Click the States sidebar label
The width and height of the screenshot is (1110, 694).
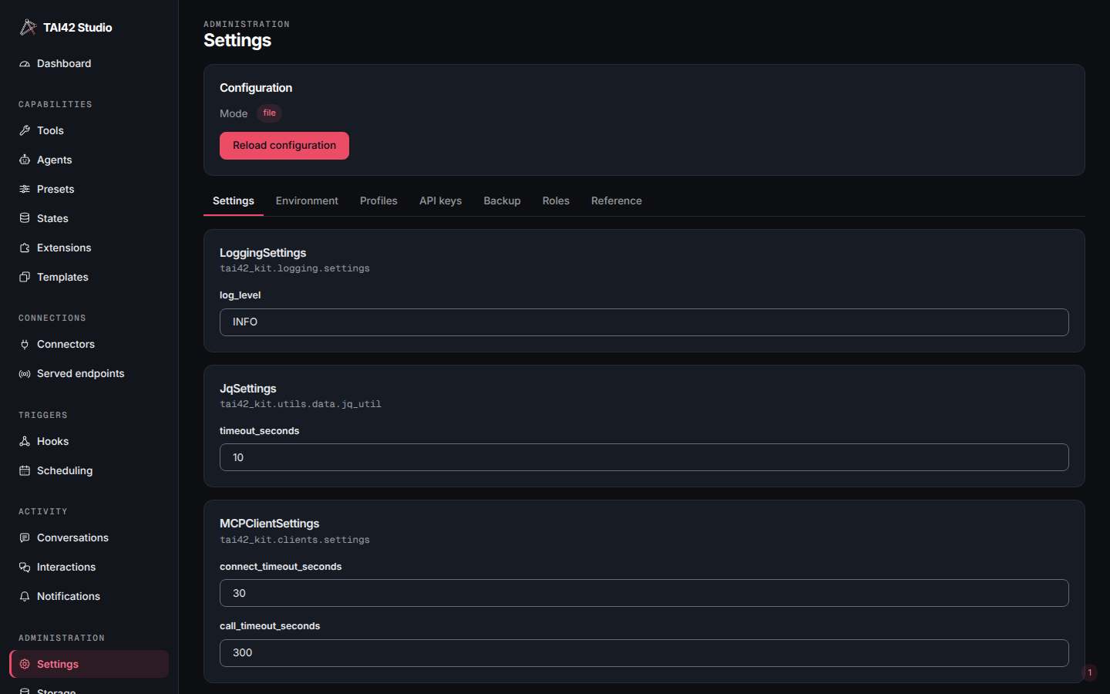52,219
